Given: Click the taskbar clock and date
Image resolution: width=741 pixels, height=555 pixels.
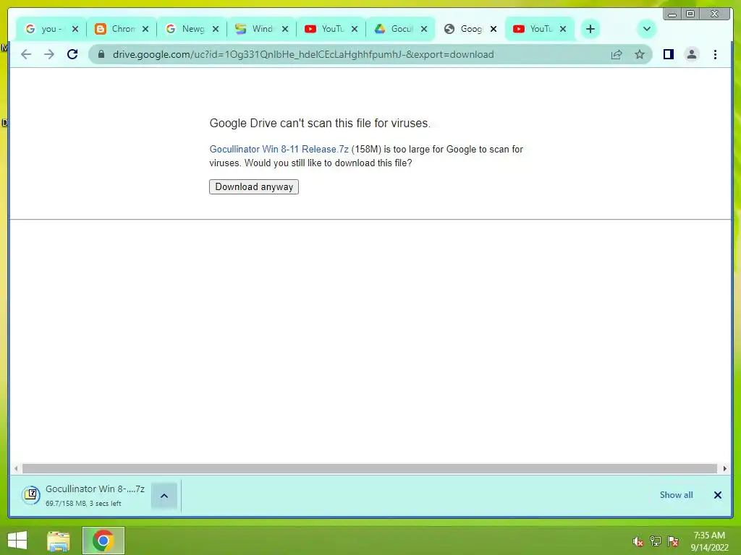Looking at the screenshot, I should click(x=709, y=541).
